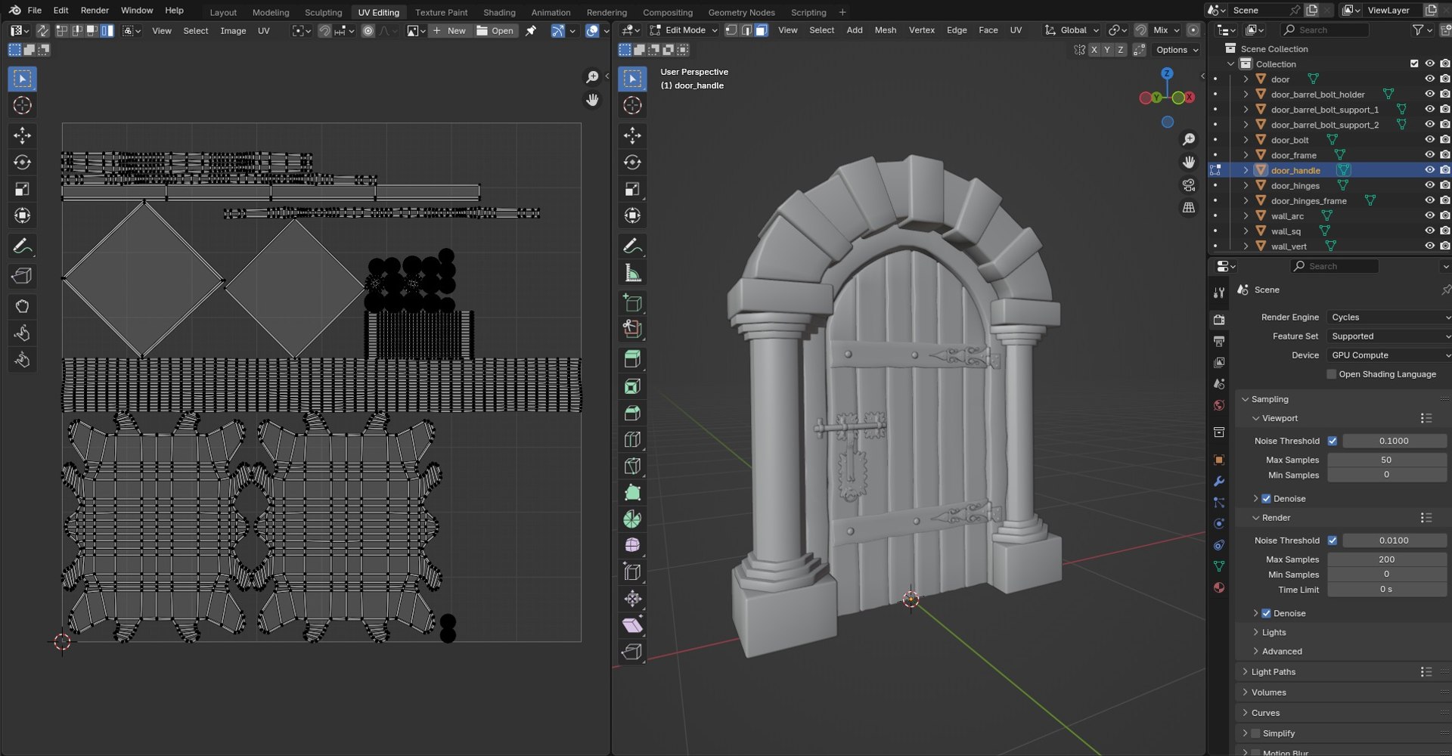Toggle camera view in 3D viewport
Image resolution: width=1452 pixels, height=756 pixels.
tap(1189, 185)
